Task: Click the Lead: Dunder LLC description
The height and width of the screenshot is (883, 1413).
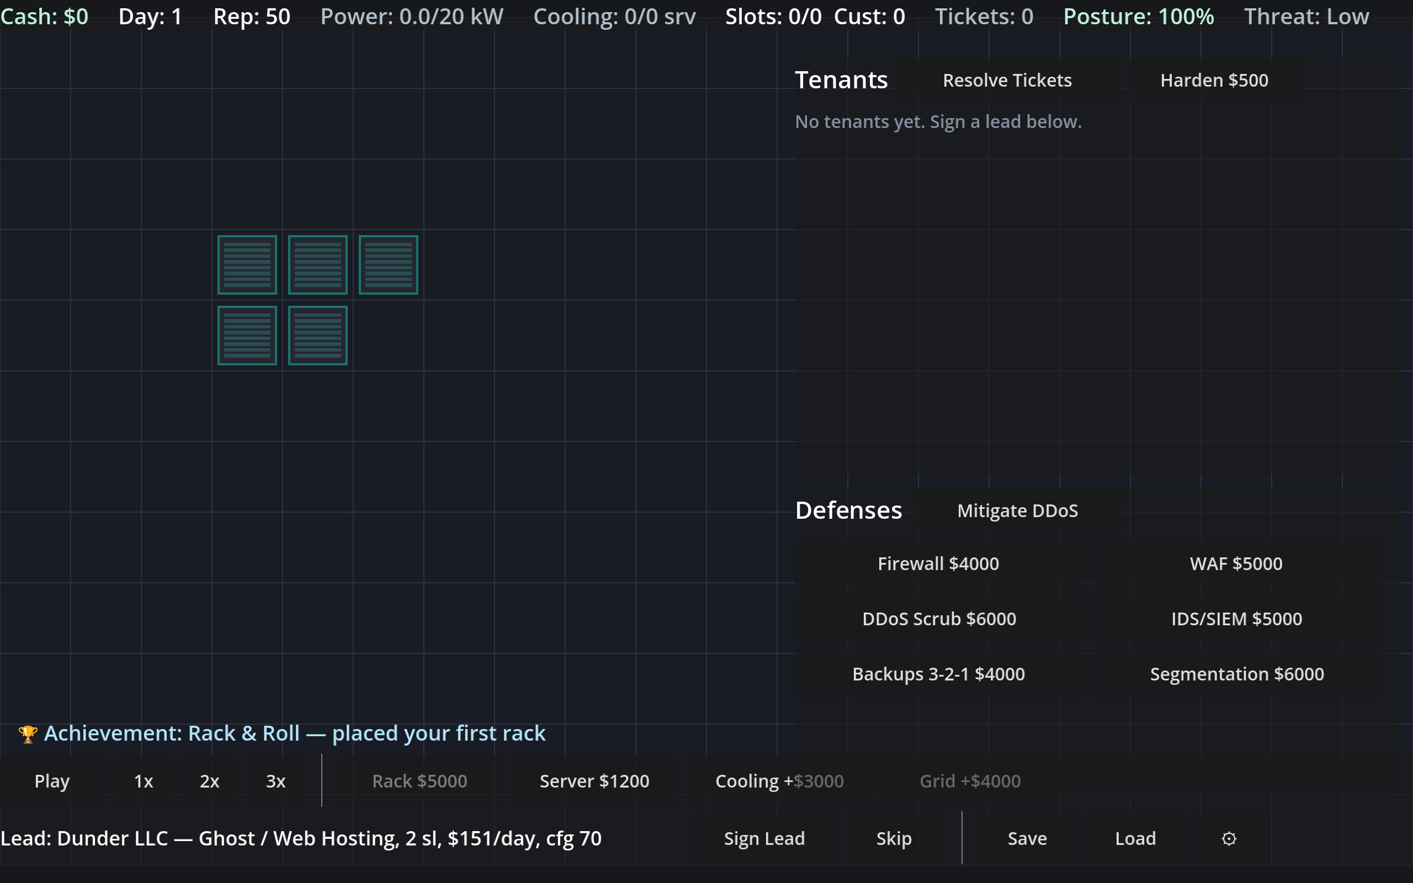Action: point(301,839)
